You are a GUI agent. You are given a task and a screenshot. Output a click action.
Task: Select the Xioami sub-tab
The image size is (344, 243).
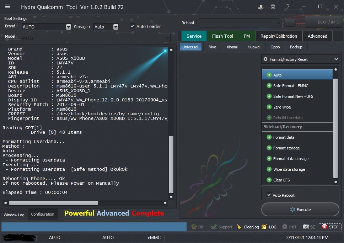[232, 47]
